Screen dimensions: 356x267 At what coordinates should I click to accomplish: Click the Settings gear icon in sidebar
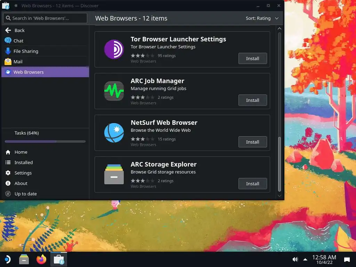tap(8, 173)
